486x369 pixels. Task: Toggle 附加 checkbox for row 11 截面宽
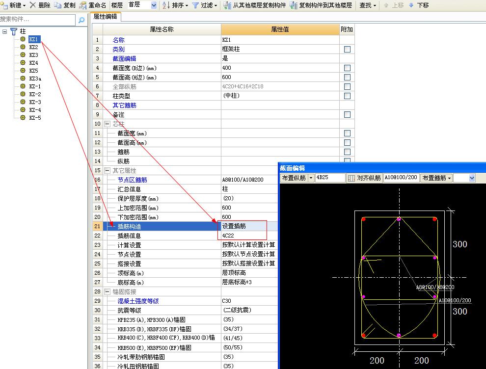[x=347, y=133]
